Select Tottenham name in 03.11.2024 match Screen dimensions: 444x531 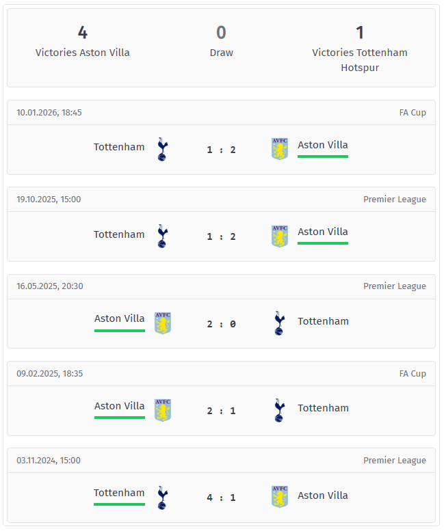tap(119, 493)
